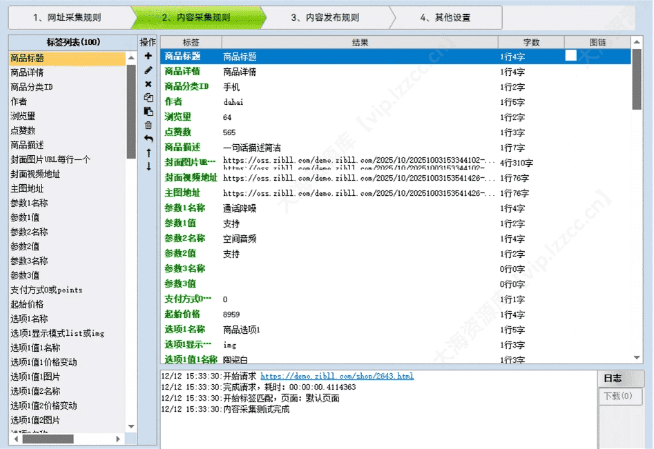Viewport: 654px width, 449px height.
Task: Select 参数1名称 in the tag list
Action: [x=67, y=203]
